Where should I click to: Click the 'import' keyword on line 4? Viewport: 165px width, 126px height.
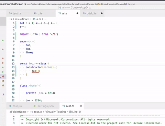point(24,34)
